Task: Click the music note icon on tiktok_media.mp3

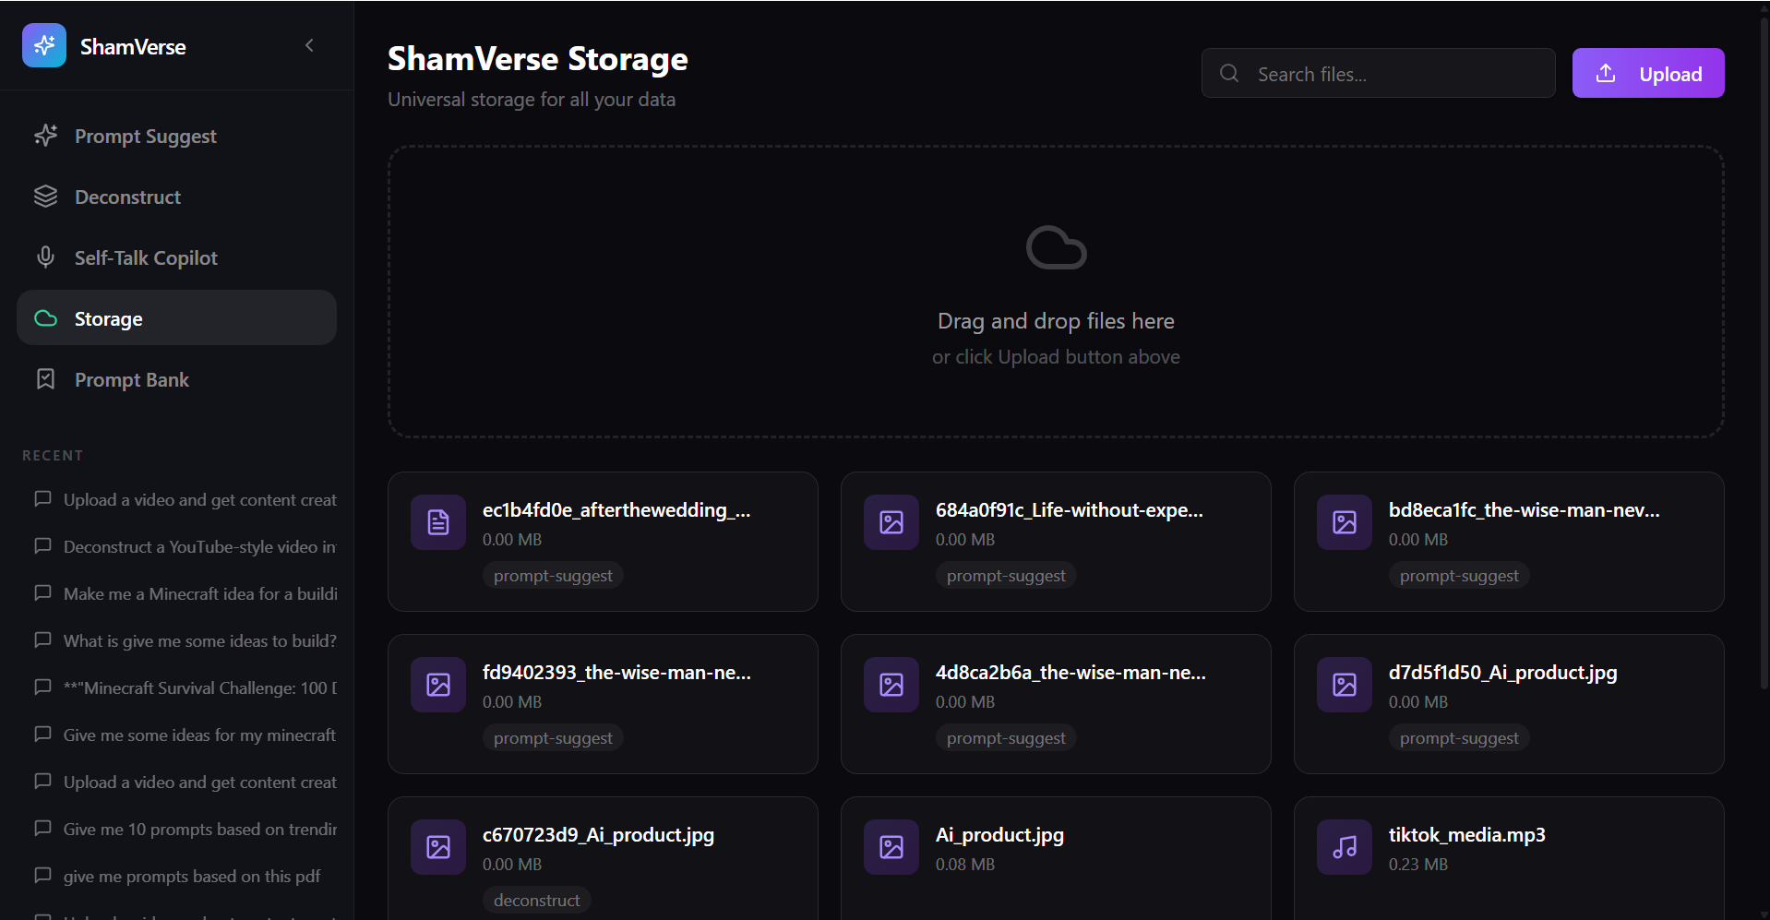Action: tap(1344, 846)
